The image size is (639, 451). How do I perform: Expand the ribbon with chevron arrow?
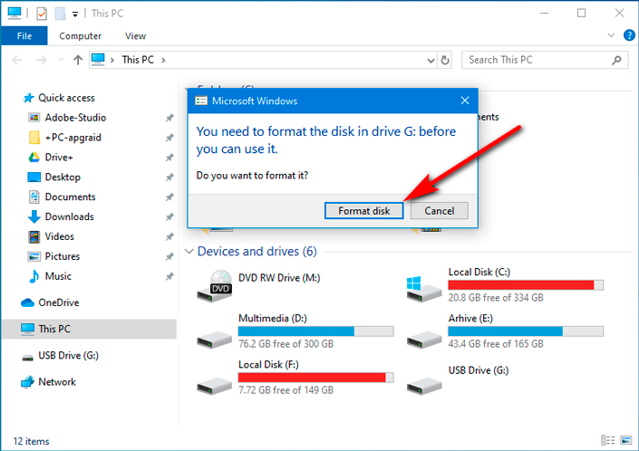point(611,35)
